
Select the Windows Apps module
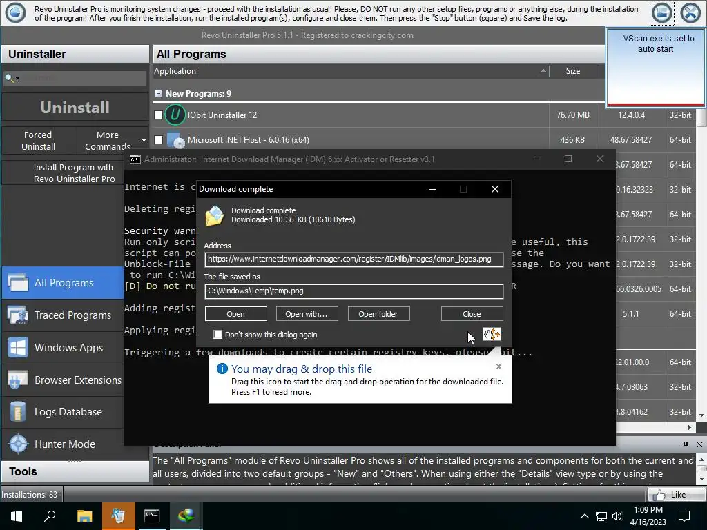pyautogui.click(x=63, y=348)
